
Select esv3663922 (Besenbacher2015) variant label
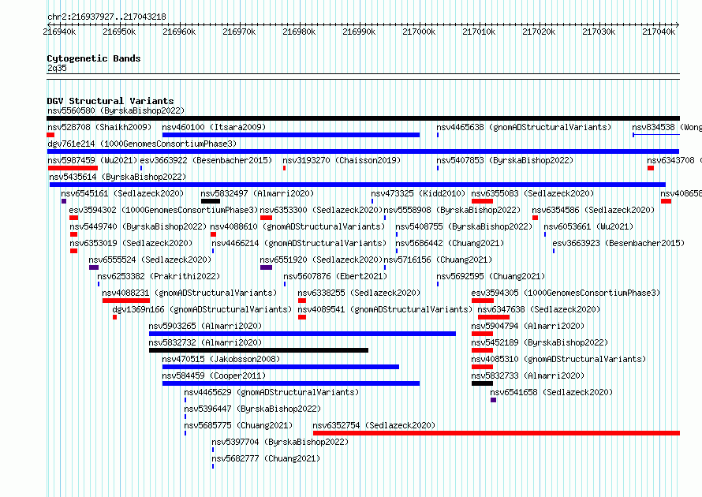click(206, 160)
